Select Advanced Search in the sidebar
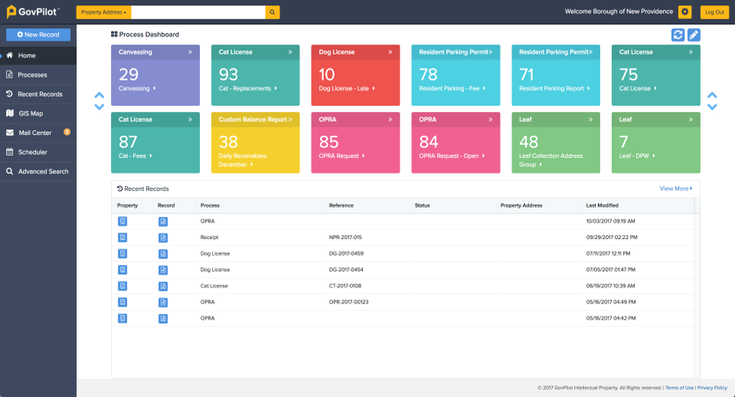This screenshot has width=735, height=397. (43, 172)
